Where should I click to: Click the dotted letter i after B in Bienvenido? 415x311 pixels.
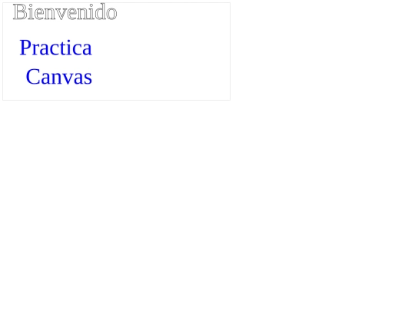tap(30, 12)
